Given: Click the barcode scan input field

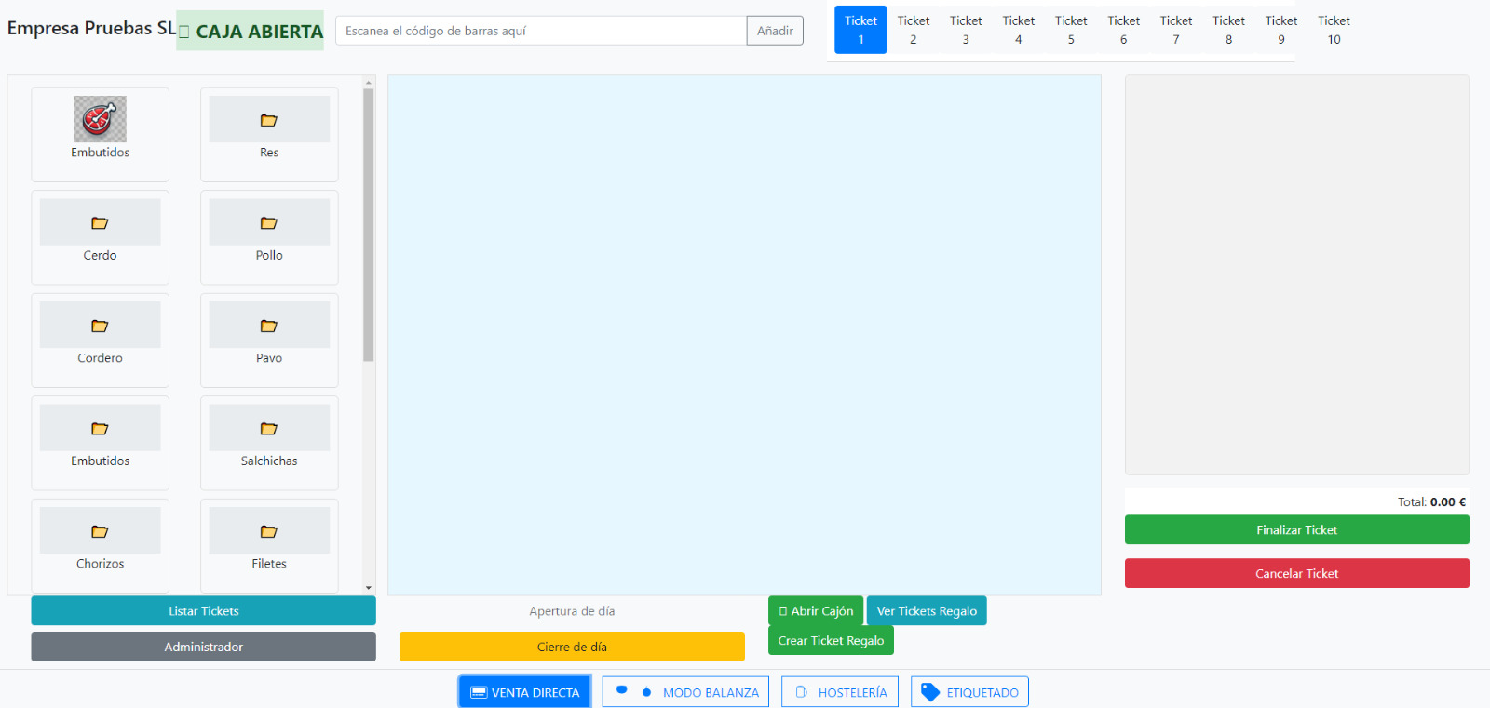Looking at the screenshot, I should click(541, 31).
